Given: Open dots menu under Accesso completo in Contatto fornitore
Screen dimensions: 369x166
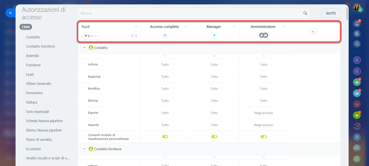Looking at the screenshot, I should (165, 157).
